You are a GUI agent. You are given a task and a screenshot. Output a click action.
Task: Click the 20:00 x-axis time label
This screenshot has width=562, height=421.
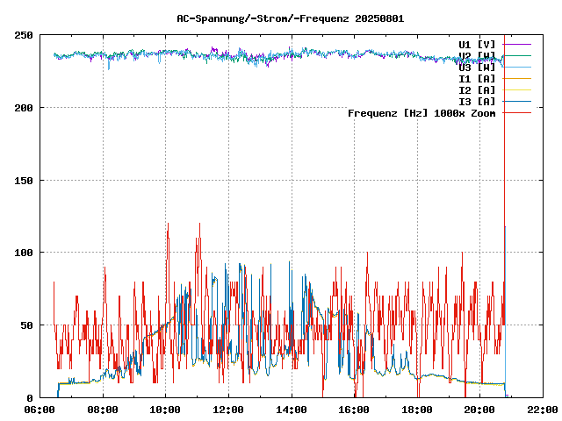pyautogui.click(x=479, y=410)
